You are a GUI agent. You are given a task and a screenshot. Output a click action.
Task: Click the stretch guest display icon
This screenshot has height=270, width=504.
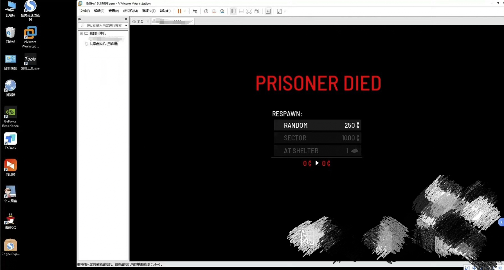click(x=279, y=11)
